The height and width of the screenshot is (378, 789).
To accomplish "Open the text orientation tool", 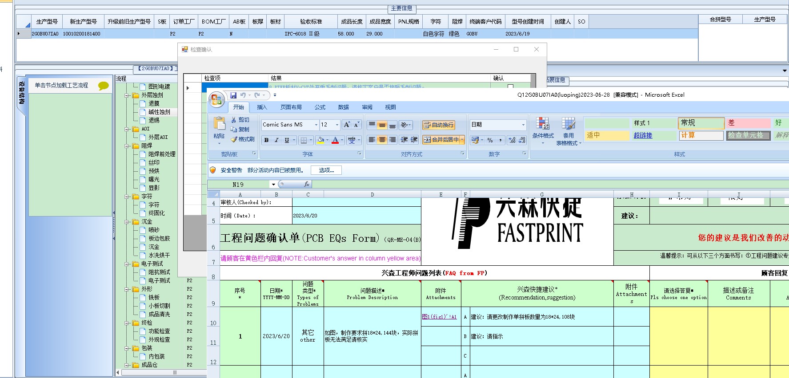I will pyautogui.click(x=405, y=125).
